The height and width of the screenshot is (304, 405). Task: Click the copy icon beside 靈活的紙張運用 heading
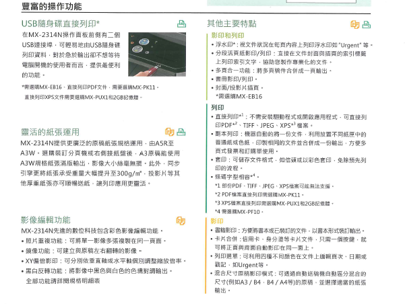pyautogui.click(x=169, y=132)
